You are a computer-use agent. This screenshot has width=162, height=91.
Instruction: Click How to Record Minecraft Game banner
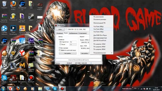pos(78,60)
